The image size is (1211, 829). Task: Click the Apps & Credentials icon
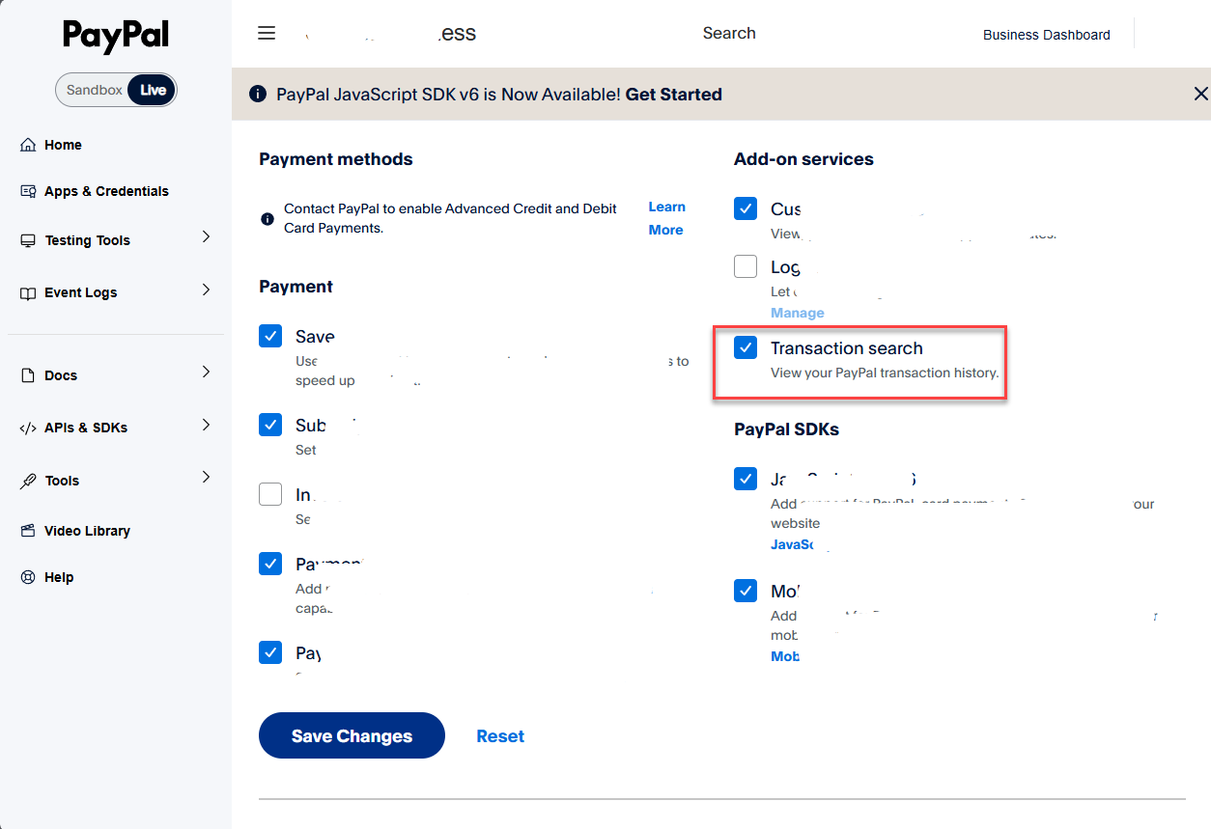(28, 191)
